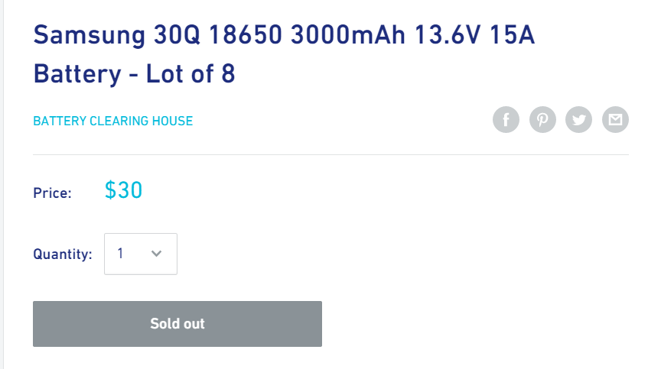The height and width of the screenshot is (369, 648).
Task: Share product by email envelope icon
Action: coord(615,120)
